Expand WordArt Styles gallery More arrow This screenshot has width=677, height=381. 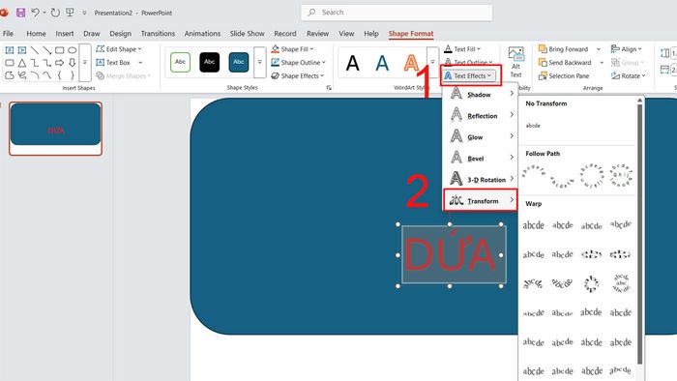tap(432, 62)
